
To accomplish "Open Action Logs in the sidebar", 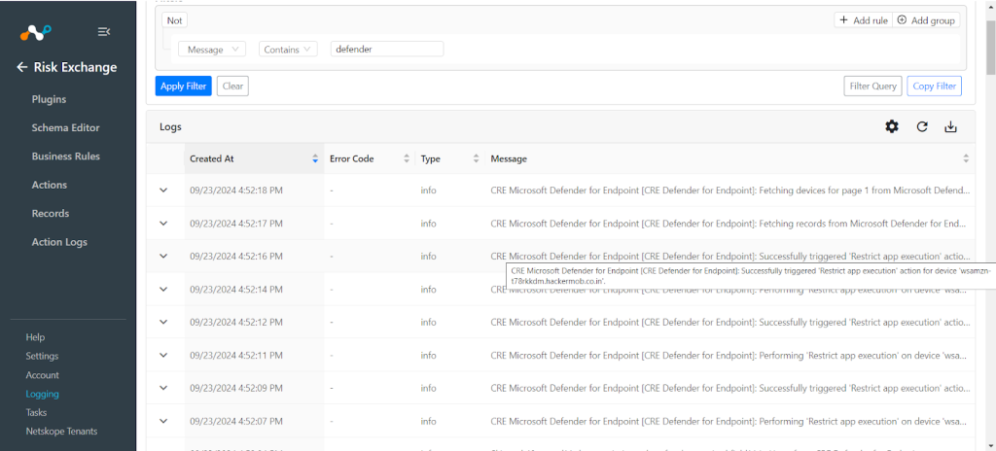I will click(59, 242).
